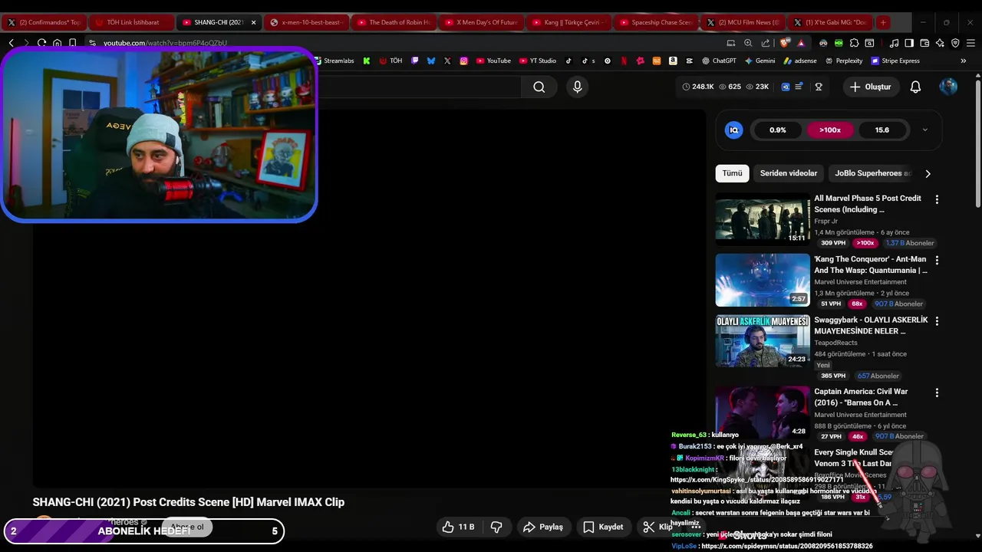Click the SHANG-CHI Post Credits Scene title
The width and height of the screenshot is (982, 552).
(x=189, y=502)
